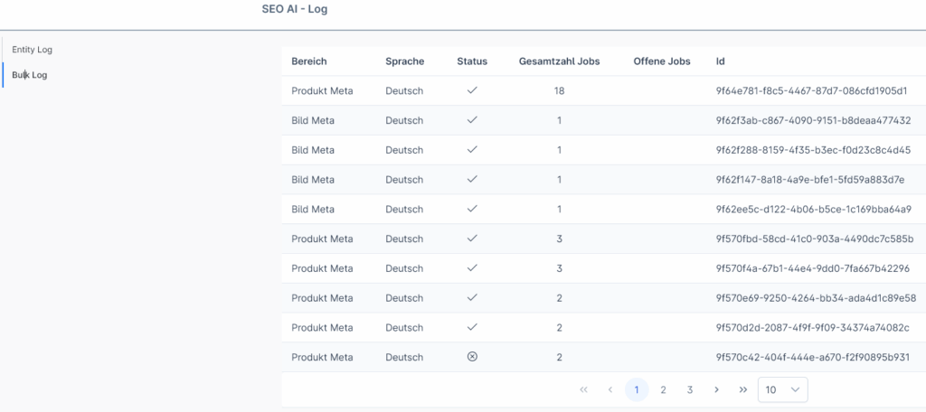
Task: Go to the first page using double-left arrows
Action: click(x=583, y=389)
